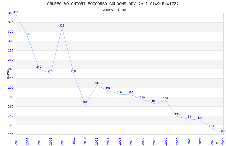Screen dimensions: 226x146
Task: Click the 360 y-axis tick label
Action: pos(11,13)
